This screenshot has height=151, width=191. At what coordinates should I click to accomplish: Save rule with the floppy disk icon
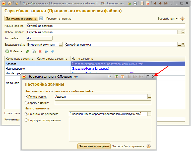tap(41, 19)
